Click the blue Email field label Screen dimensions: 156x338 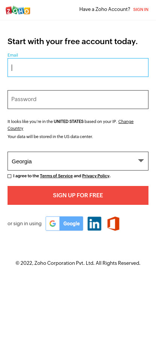click(13, 55)
